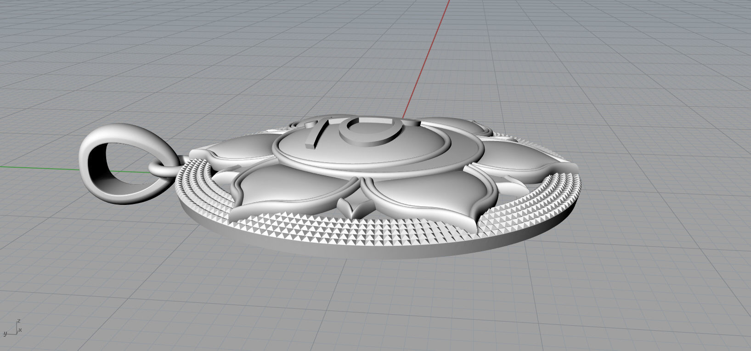
Task: Click the green axis line left of the bail
Action: pyautogui.click(x=40, y=167)
